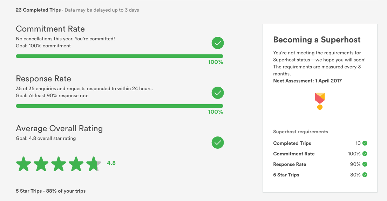Click the Superhost medal badge icon
The width and height of the screenshot is (387, 201).
click(320, 101)
